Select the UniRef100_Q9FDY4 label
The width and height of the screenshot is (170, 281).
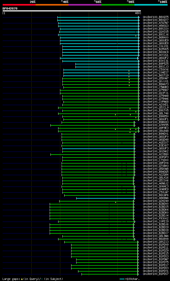click(x=156, y=163)
